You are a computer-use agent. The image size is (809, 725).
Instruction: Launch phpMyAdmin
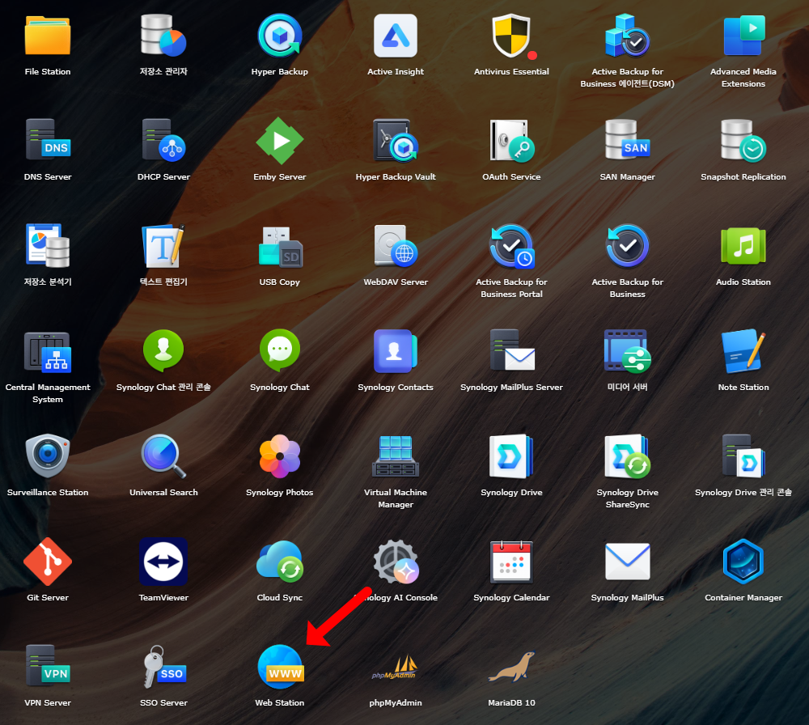pyautogui.click(x=396, y=668)
